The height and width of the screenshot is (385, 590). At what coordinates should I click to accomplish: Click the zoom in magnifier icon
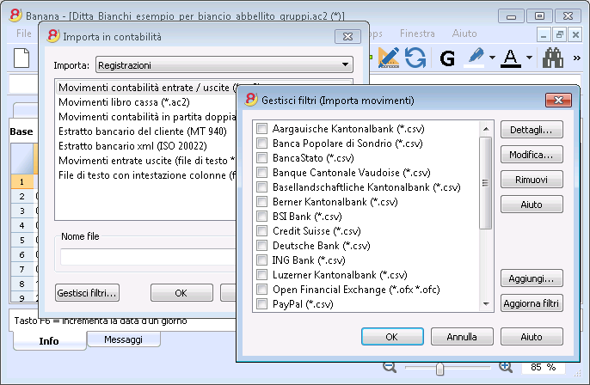click(506, 367)
